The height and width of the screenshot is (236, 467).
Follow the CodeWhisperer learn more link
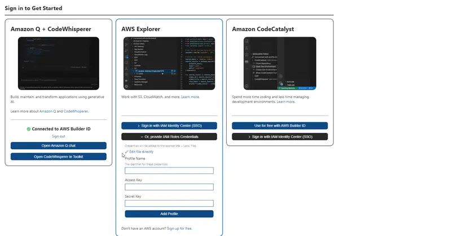pyautogui.click(x=76, y=112)
